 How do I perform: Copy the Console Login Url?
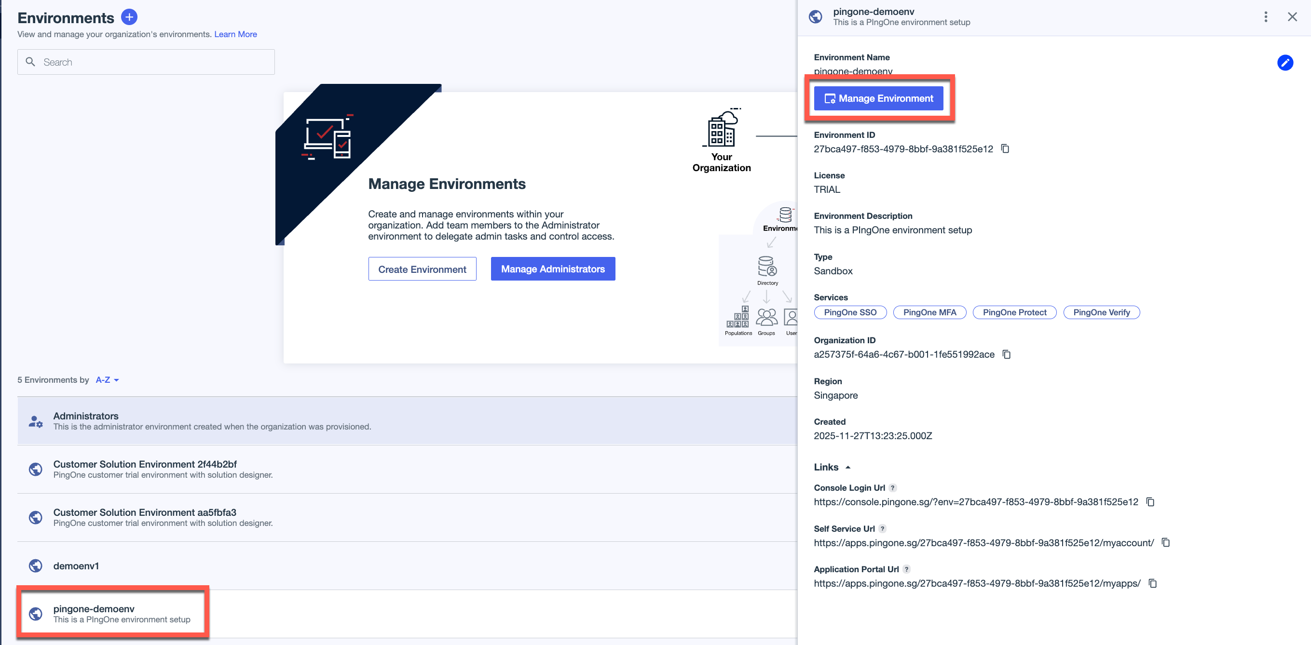pyautogui.click(x=1150, y=501)
